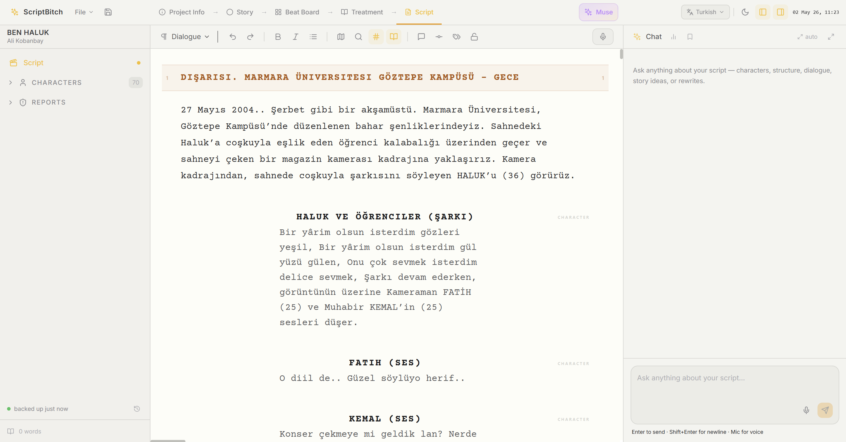This screenshot has width=846, height=442.
Task: Open chat bookmarks icon
Action: pos(690,37)
